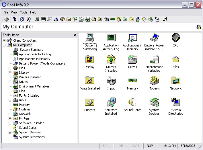This screenshot has height=150, width=203.
Task: Close the Folder Items pane
Action: pos(75,35)
